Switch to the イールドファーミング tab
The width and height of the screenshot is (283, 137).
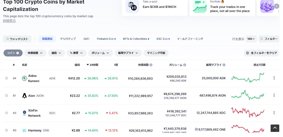pos(190,39)
